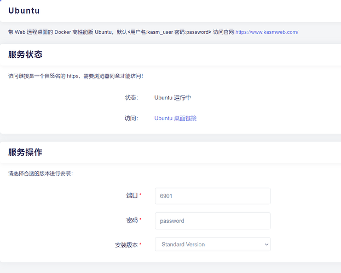Click the red asterisk beside 安装版本
Screen dimensions: 341x273
pyautogui.click(x=141, y=244)
